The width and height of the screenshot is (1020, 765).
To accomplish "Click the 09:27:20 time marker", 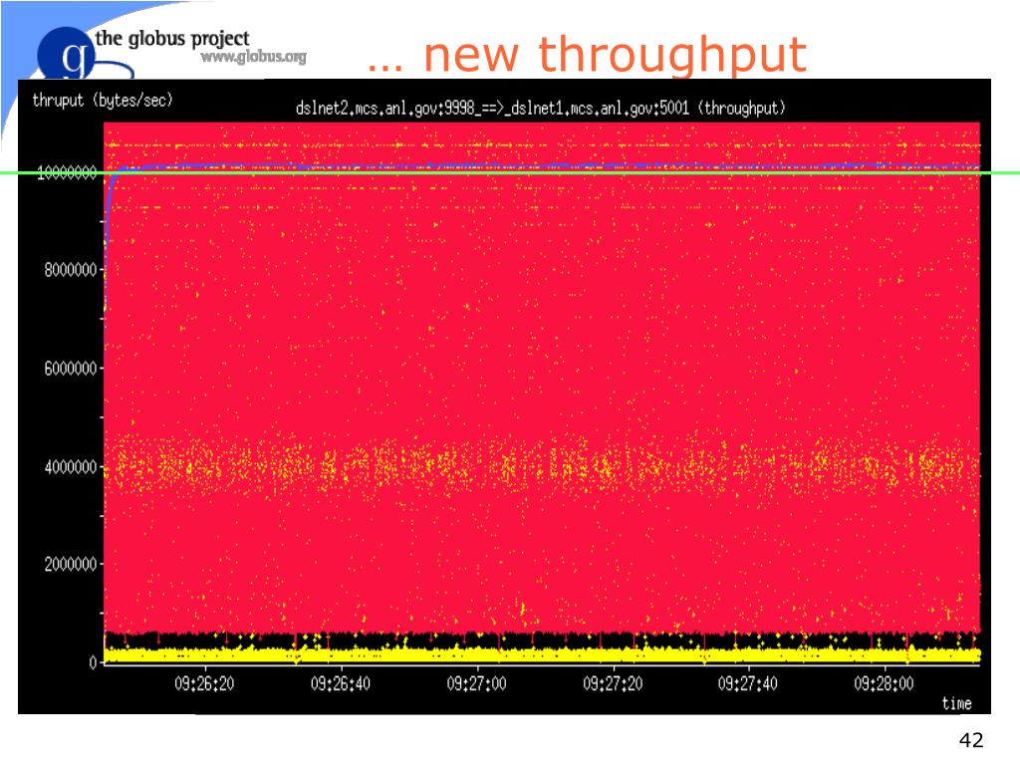I will pyautogui.click(x=613, y=683).
